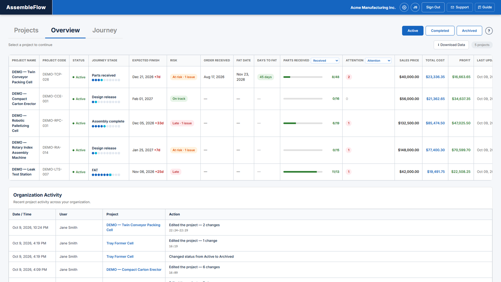Click the 8/48 parts received progress bar
Viewport: 501px width, 282px height.
(x=303, y=77)
